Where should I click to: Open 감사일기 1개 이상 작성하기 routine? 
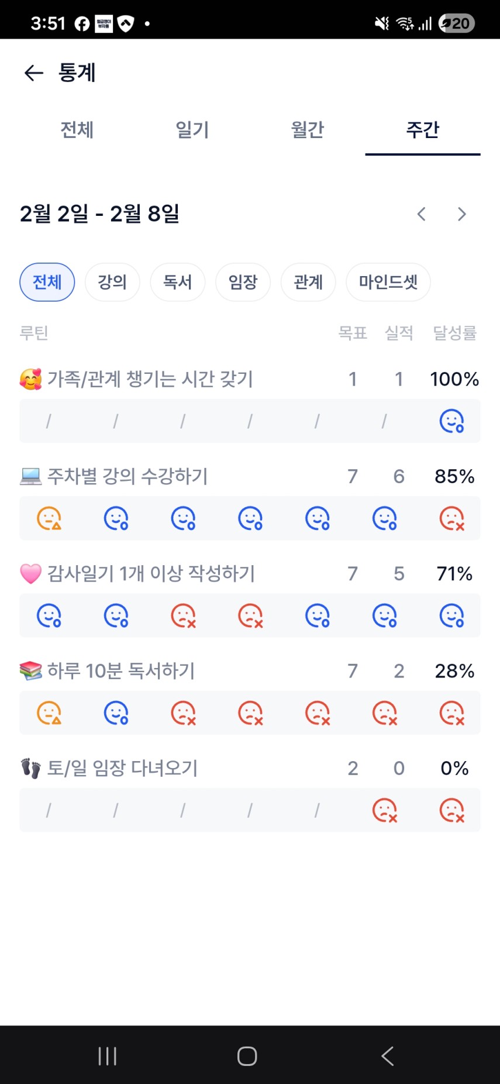click(x=151, y=573)
